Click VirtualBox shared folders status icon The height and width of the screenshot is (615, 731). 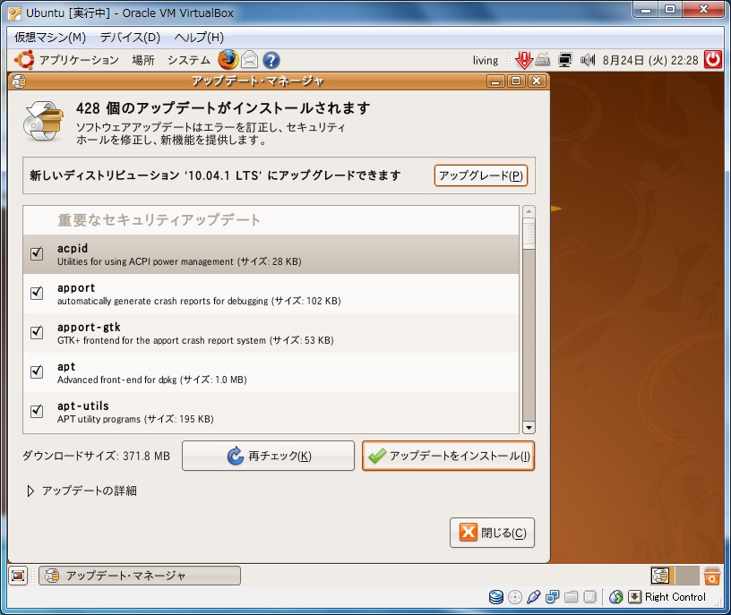pyautogui.click(x=572, y=597)
